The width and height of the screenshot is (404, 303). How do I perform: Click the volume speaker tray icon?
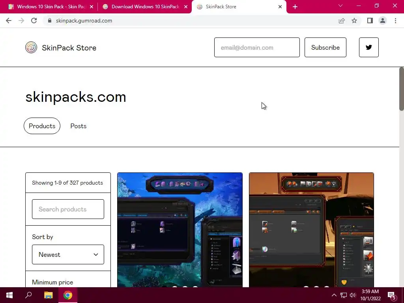coord(353,295)
